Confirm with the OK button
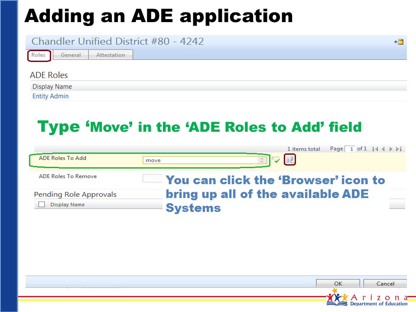 pyautogui.click(x=338, y=283)
